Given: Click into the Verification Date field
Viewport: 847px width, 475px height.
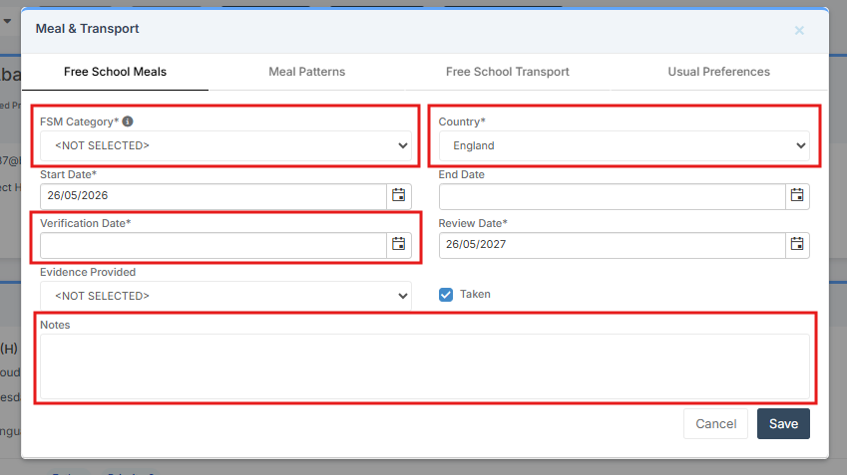Looking at the screenshot, I should point(213,245).
